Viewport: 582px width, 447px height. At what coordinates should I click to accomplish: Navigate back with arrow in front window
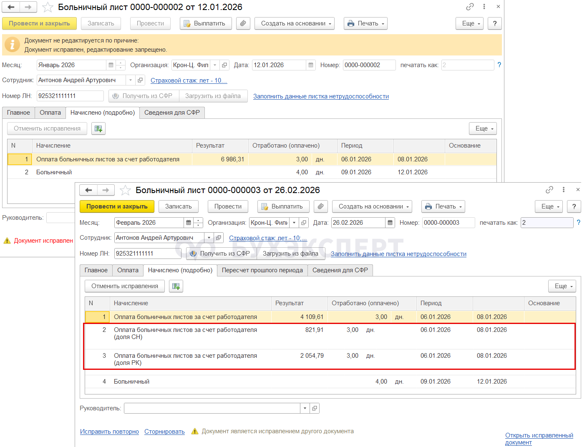(88, 190)
